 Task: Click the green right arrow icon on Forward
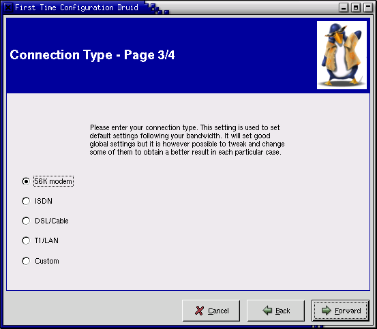(327, 311)
